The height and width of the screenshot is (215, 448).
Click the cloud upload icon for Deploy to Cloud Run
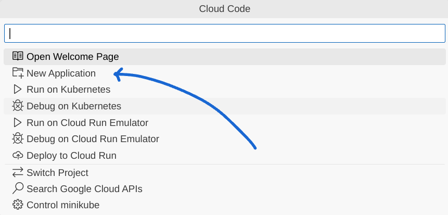point(18,156)
